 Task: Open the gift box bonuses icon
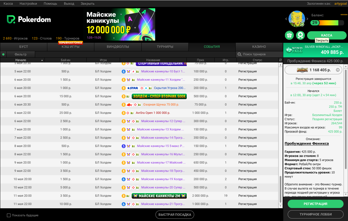(289, 35)
